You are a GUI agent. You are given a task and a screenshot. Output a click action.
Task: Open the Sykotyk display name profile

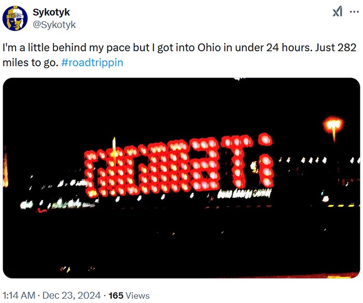[51, 12]
